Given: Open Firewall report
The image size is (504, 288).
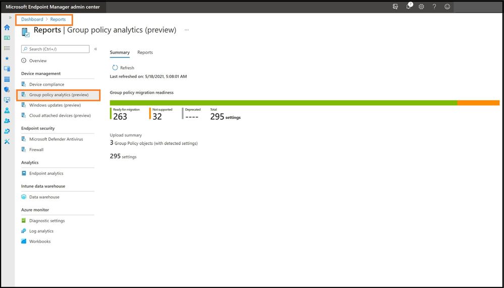Looking at the screenshot, I should click(36, 150).
